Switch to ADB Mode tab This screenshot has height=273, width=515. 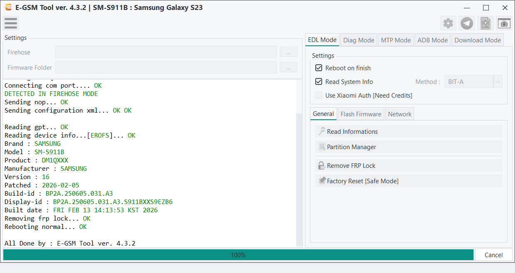(x=432, y=40)
